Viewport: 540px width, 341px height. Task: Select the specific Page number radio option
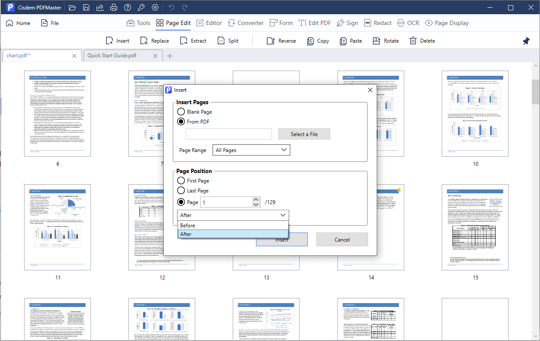[181, 202]
